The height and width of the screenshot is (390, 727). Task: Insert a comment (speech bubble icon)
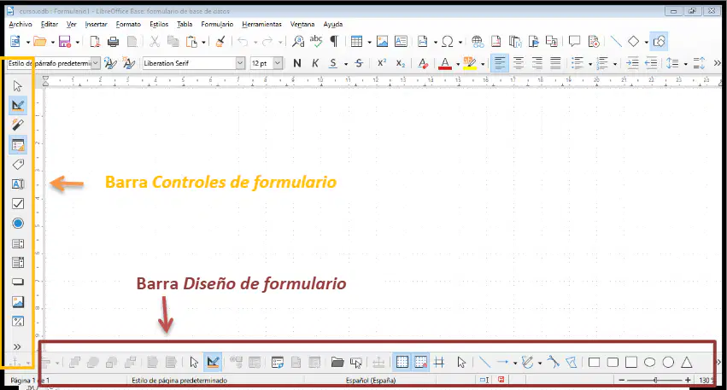[x=574, y=42]
